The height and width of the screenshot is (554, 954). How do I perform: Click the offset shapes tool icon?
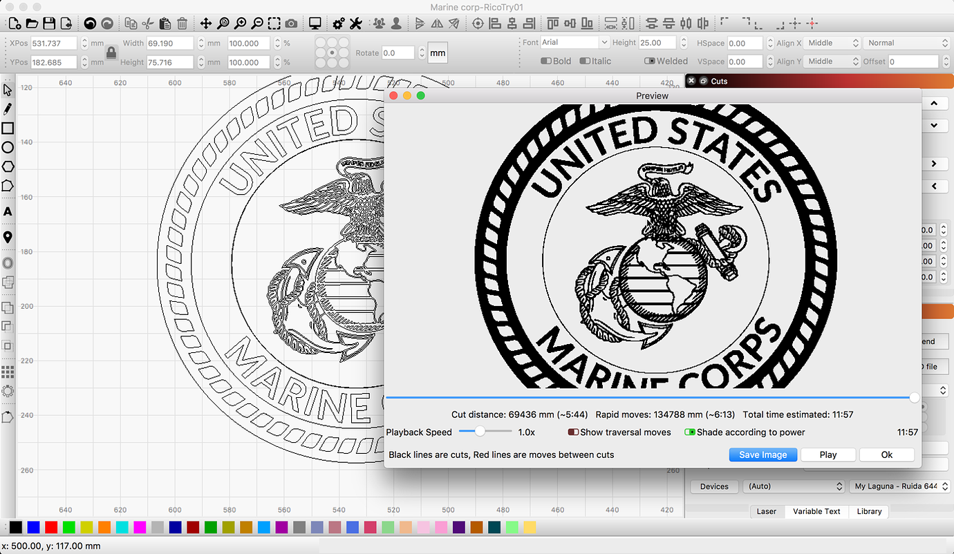[8, 263]
